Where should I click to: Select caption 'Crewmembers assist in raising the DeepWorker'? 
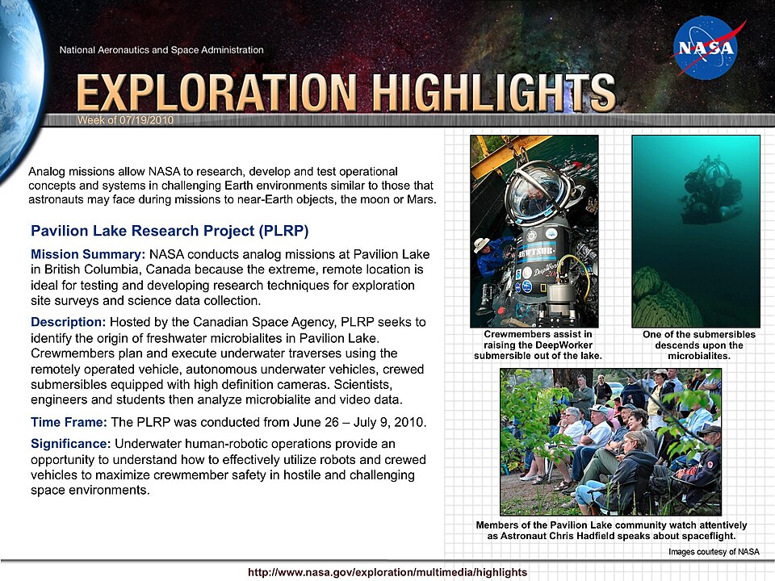(538, 345)
